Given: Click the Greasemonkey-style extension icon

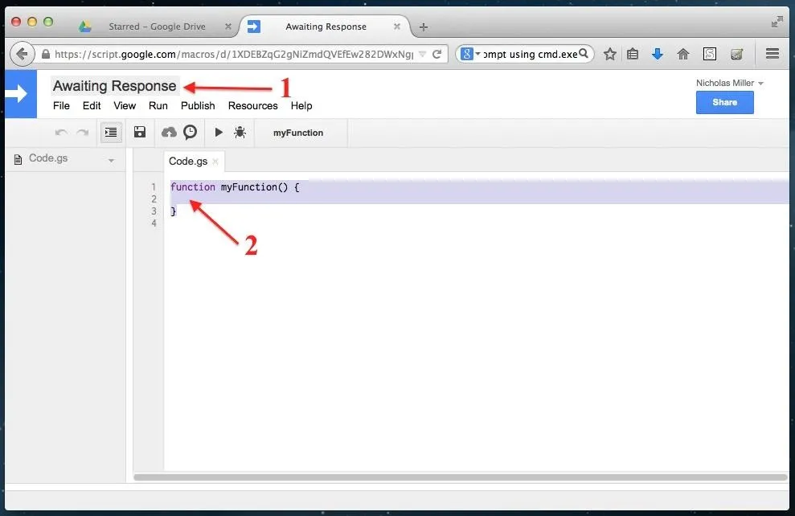Looking at the screenshot, I should coord(736,54).
